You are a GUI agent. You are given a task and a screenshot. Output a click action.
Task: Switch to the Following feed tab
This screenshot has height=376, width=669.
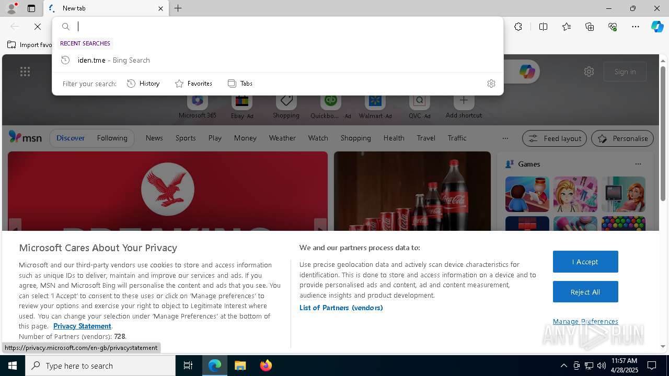tap(112, 138)
